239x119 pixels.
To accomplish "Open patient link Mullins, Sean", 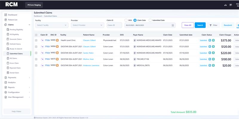I will pyautogui.click(x=88, y=59).
